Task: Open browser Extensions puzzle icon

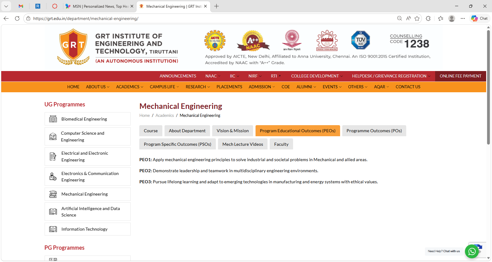Action: tap(428, 18)
